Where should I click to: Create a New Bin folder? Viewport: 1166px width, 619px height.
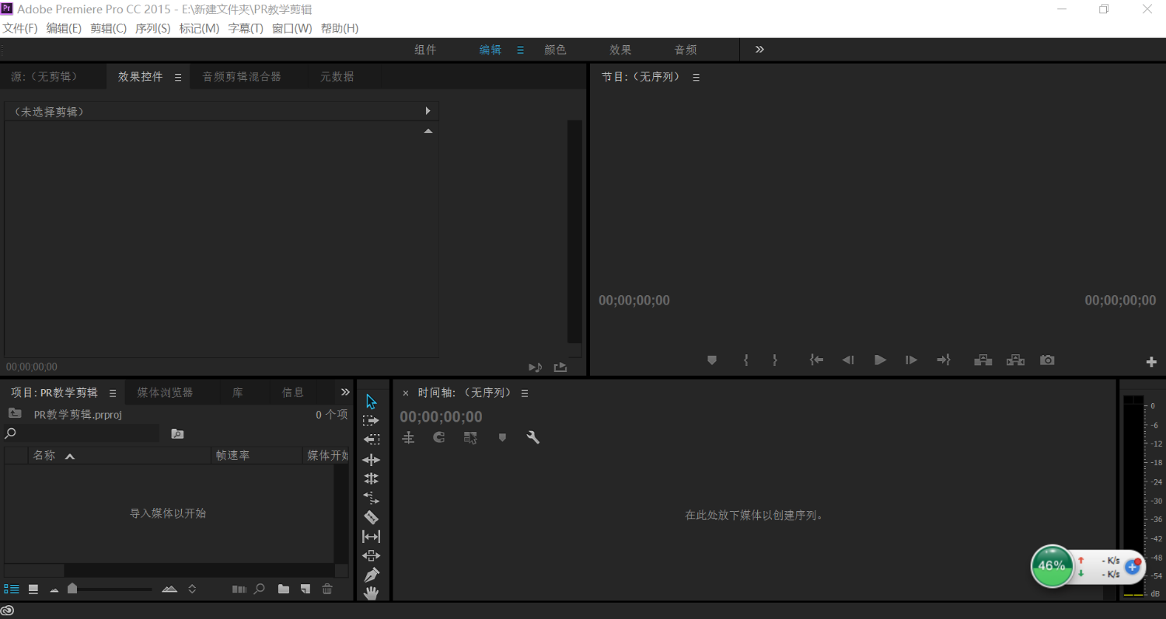coord(284,589)
